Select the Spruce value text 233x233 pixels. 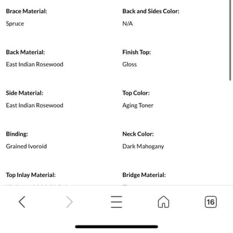15,24
